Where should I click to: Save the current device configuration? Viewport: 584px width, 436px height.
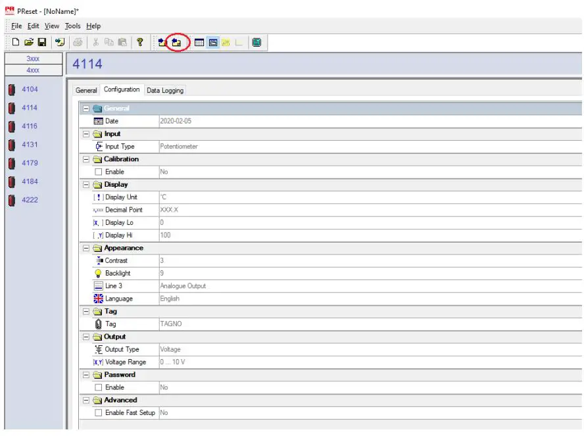[41, 42]
